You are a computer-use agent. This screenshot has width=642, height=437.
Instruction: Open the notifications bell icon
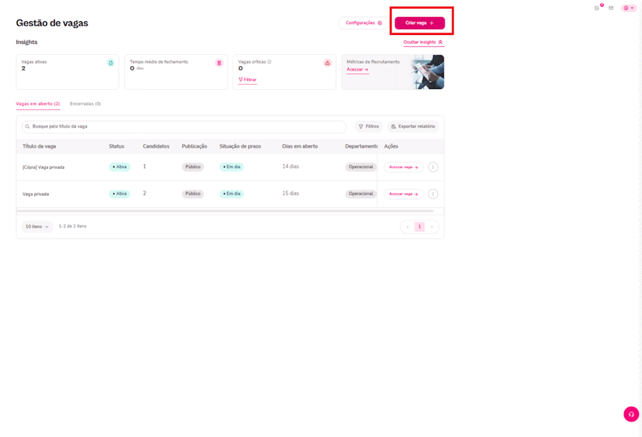pyautogui.click(x=597, y=8)
